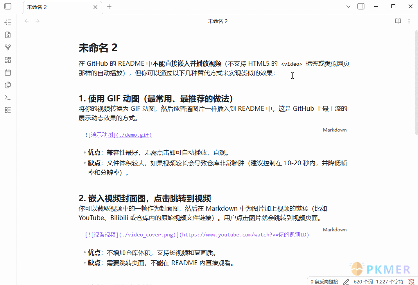Minimize the Obsidian window
This screenshot has height=285, width=418.
tap(376, 6)
